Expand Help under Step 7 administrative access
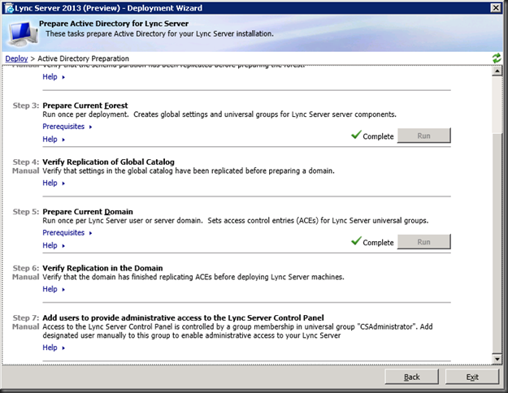508x393 pixels. tap(54, 348)
